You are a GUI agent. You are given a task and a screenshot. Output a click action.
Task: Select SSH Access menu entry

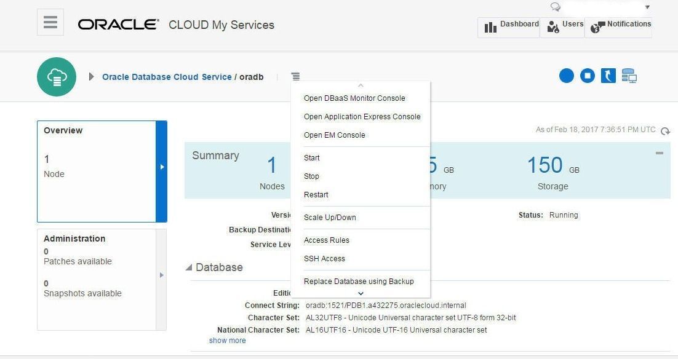[x=324, y=258]
